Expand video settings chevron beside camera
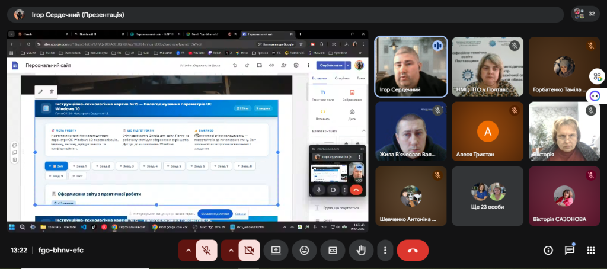 pos(231,250)
